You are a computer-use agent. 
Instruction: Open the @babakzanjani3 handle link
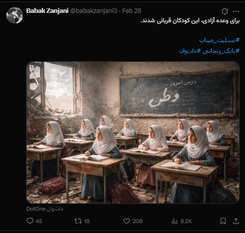click(94, 11)
